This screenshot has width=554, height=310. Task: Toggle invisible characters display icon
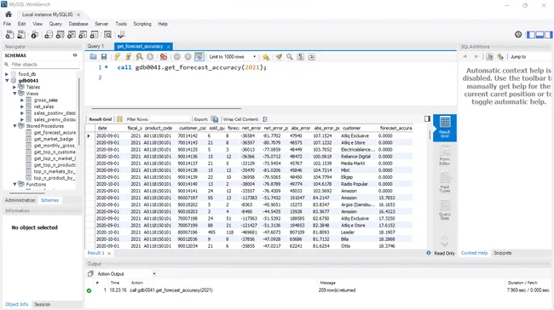coord(301,56)
